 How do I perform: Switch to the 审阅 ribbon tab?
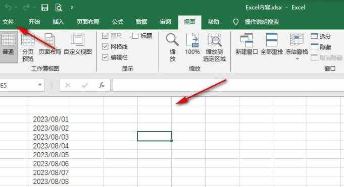click(166, 22)
